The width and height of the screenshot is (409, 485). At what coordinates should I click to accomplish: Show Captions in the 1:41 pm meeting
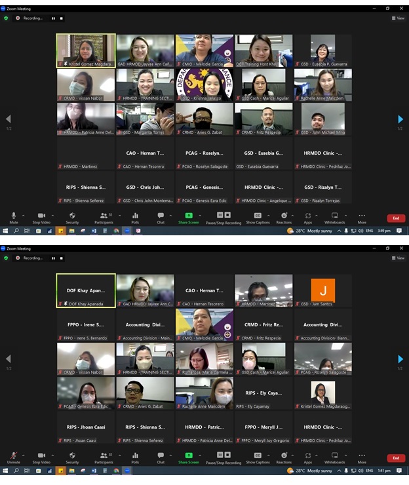click(258, 457)
